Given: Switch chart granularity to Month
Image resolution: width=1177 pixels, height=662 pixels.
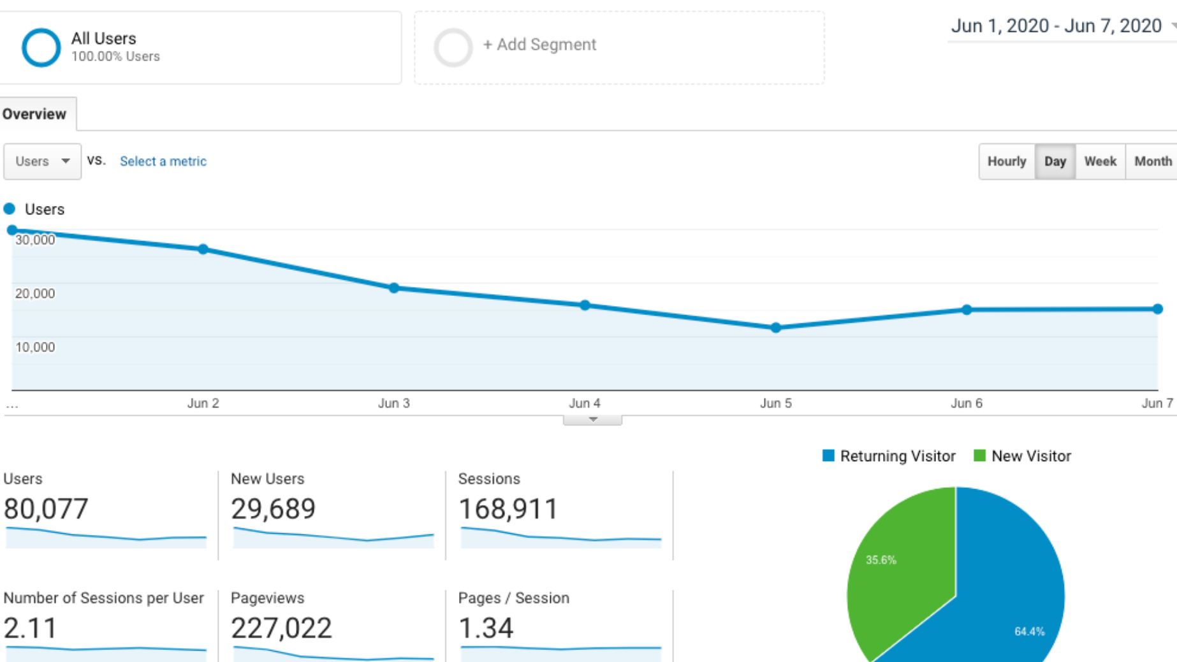Looking at the screenshot, I should pos(1152,161).
